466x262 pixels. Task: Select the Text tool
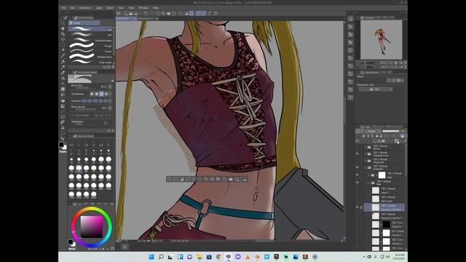pyautogui.click(x=63, y=128)
